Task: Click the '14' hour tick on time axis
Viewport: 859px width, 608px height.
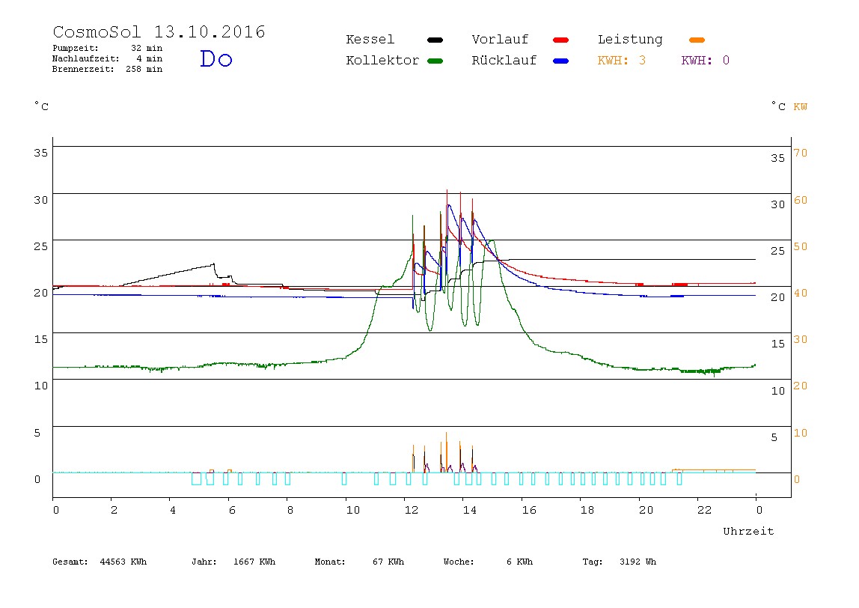Action: (x=469, y=510)
